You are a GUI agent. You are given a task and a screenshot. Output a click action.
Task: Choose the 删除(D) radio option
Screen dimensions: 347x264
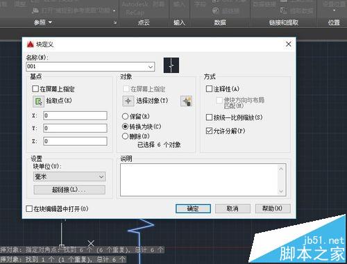pyautogui.click(x=125, y=136)
